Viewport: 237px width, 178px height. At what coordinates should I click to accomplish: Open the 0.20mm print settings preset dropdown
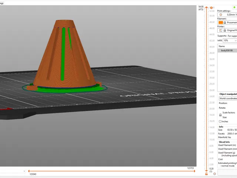pyautogui.click(x=227, y=15)
